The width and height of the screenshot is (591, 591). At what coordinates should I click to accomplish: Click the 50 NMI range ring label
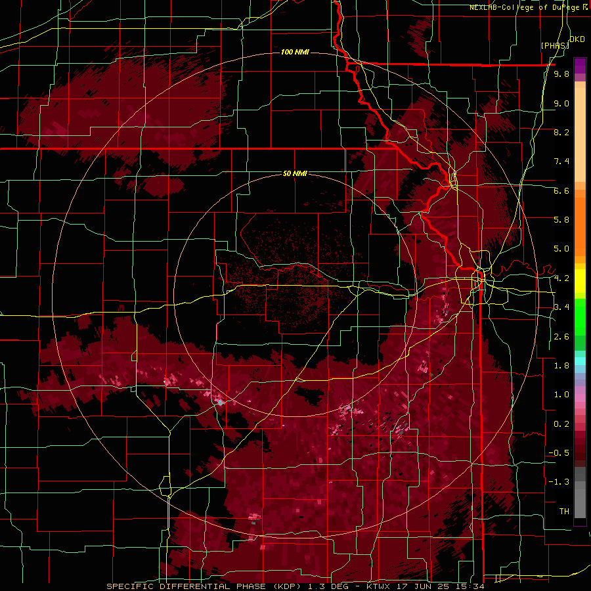295,173
